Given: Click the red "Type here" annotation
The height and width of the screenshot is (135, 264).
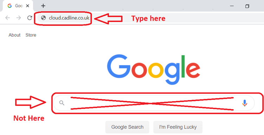Looking at the screenshot, I should click(148, 19).
